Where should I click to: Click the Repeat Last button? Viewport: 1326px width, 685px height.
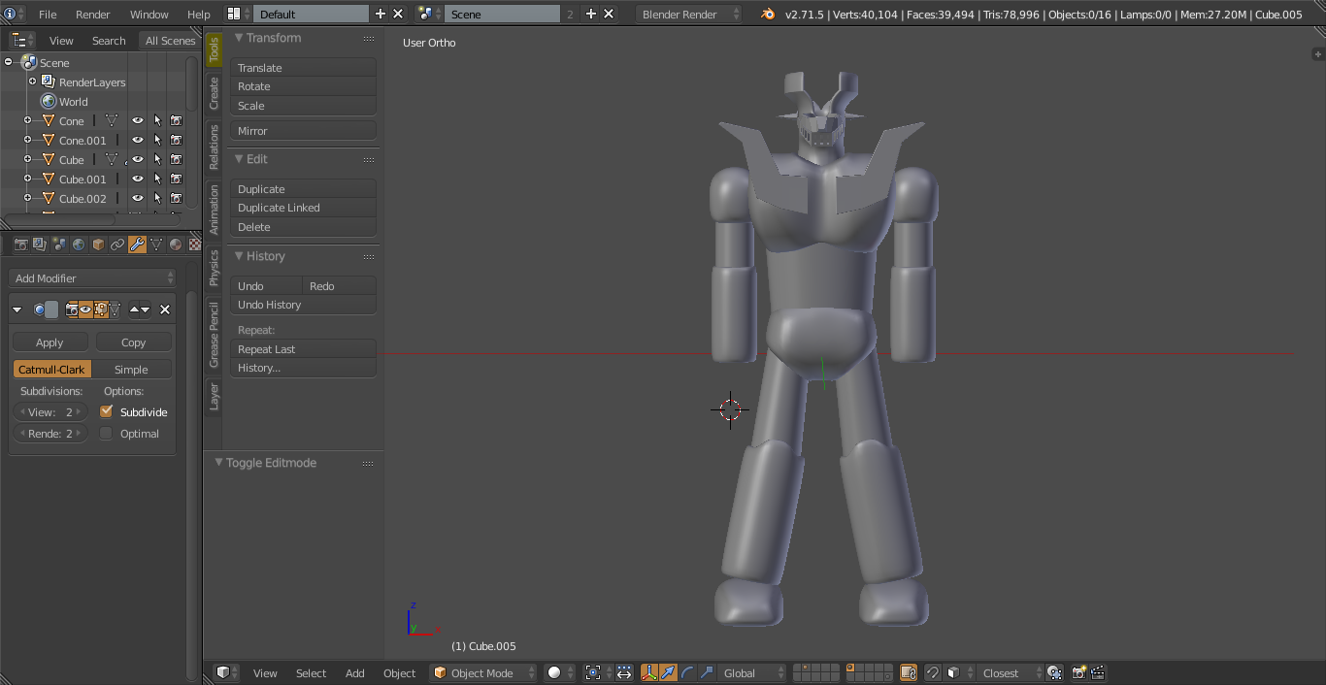[303, 349]
